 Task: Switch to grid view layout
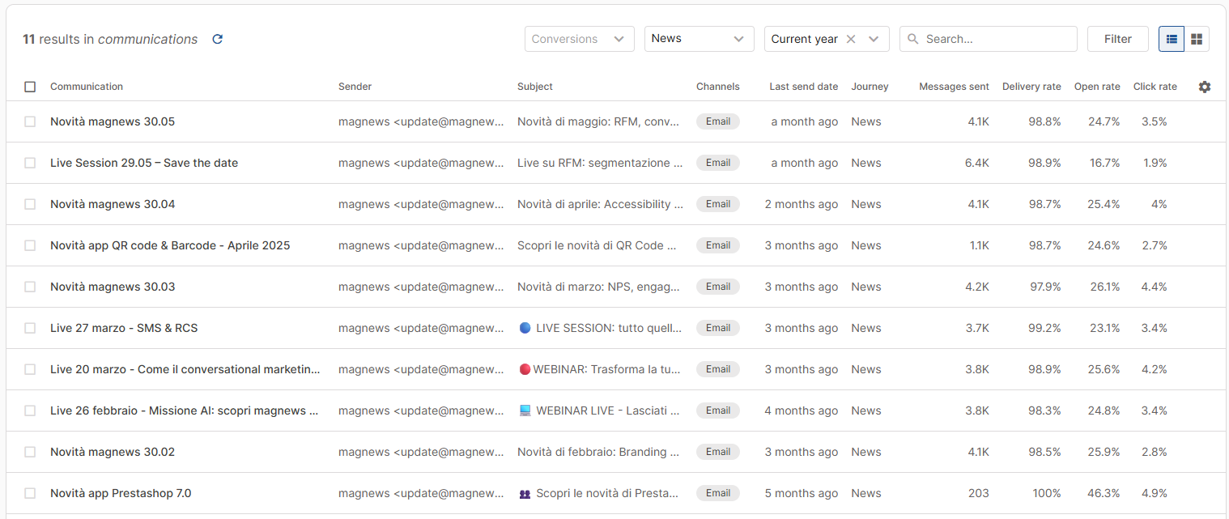click(x=1197, y=39)
